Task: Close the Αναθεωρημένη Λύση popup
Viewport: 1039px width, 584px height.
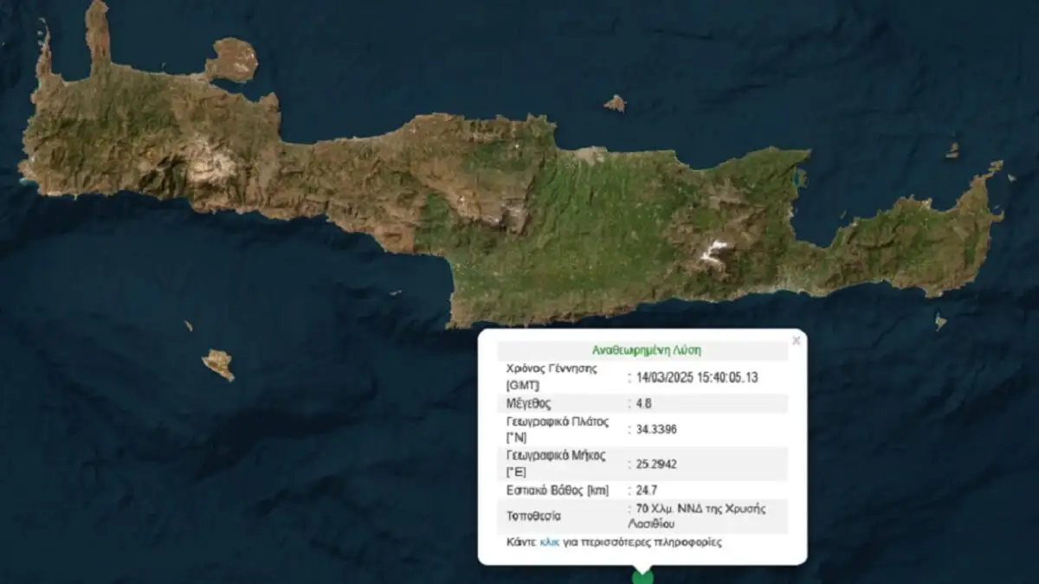Action: (x=796, y=340)
